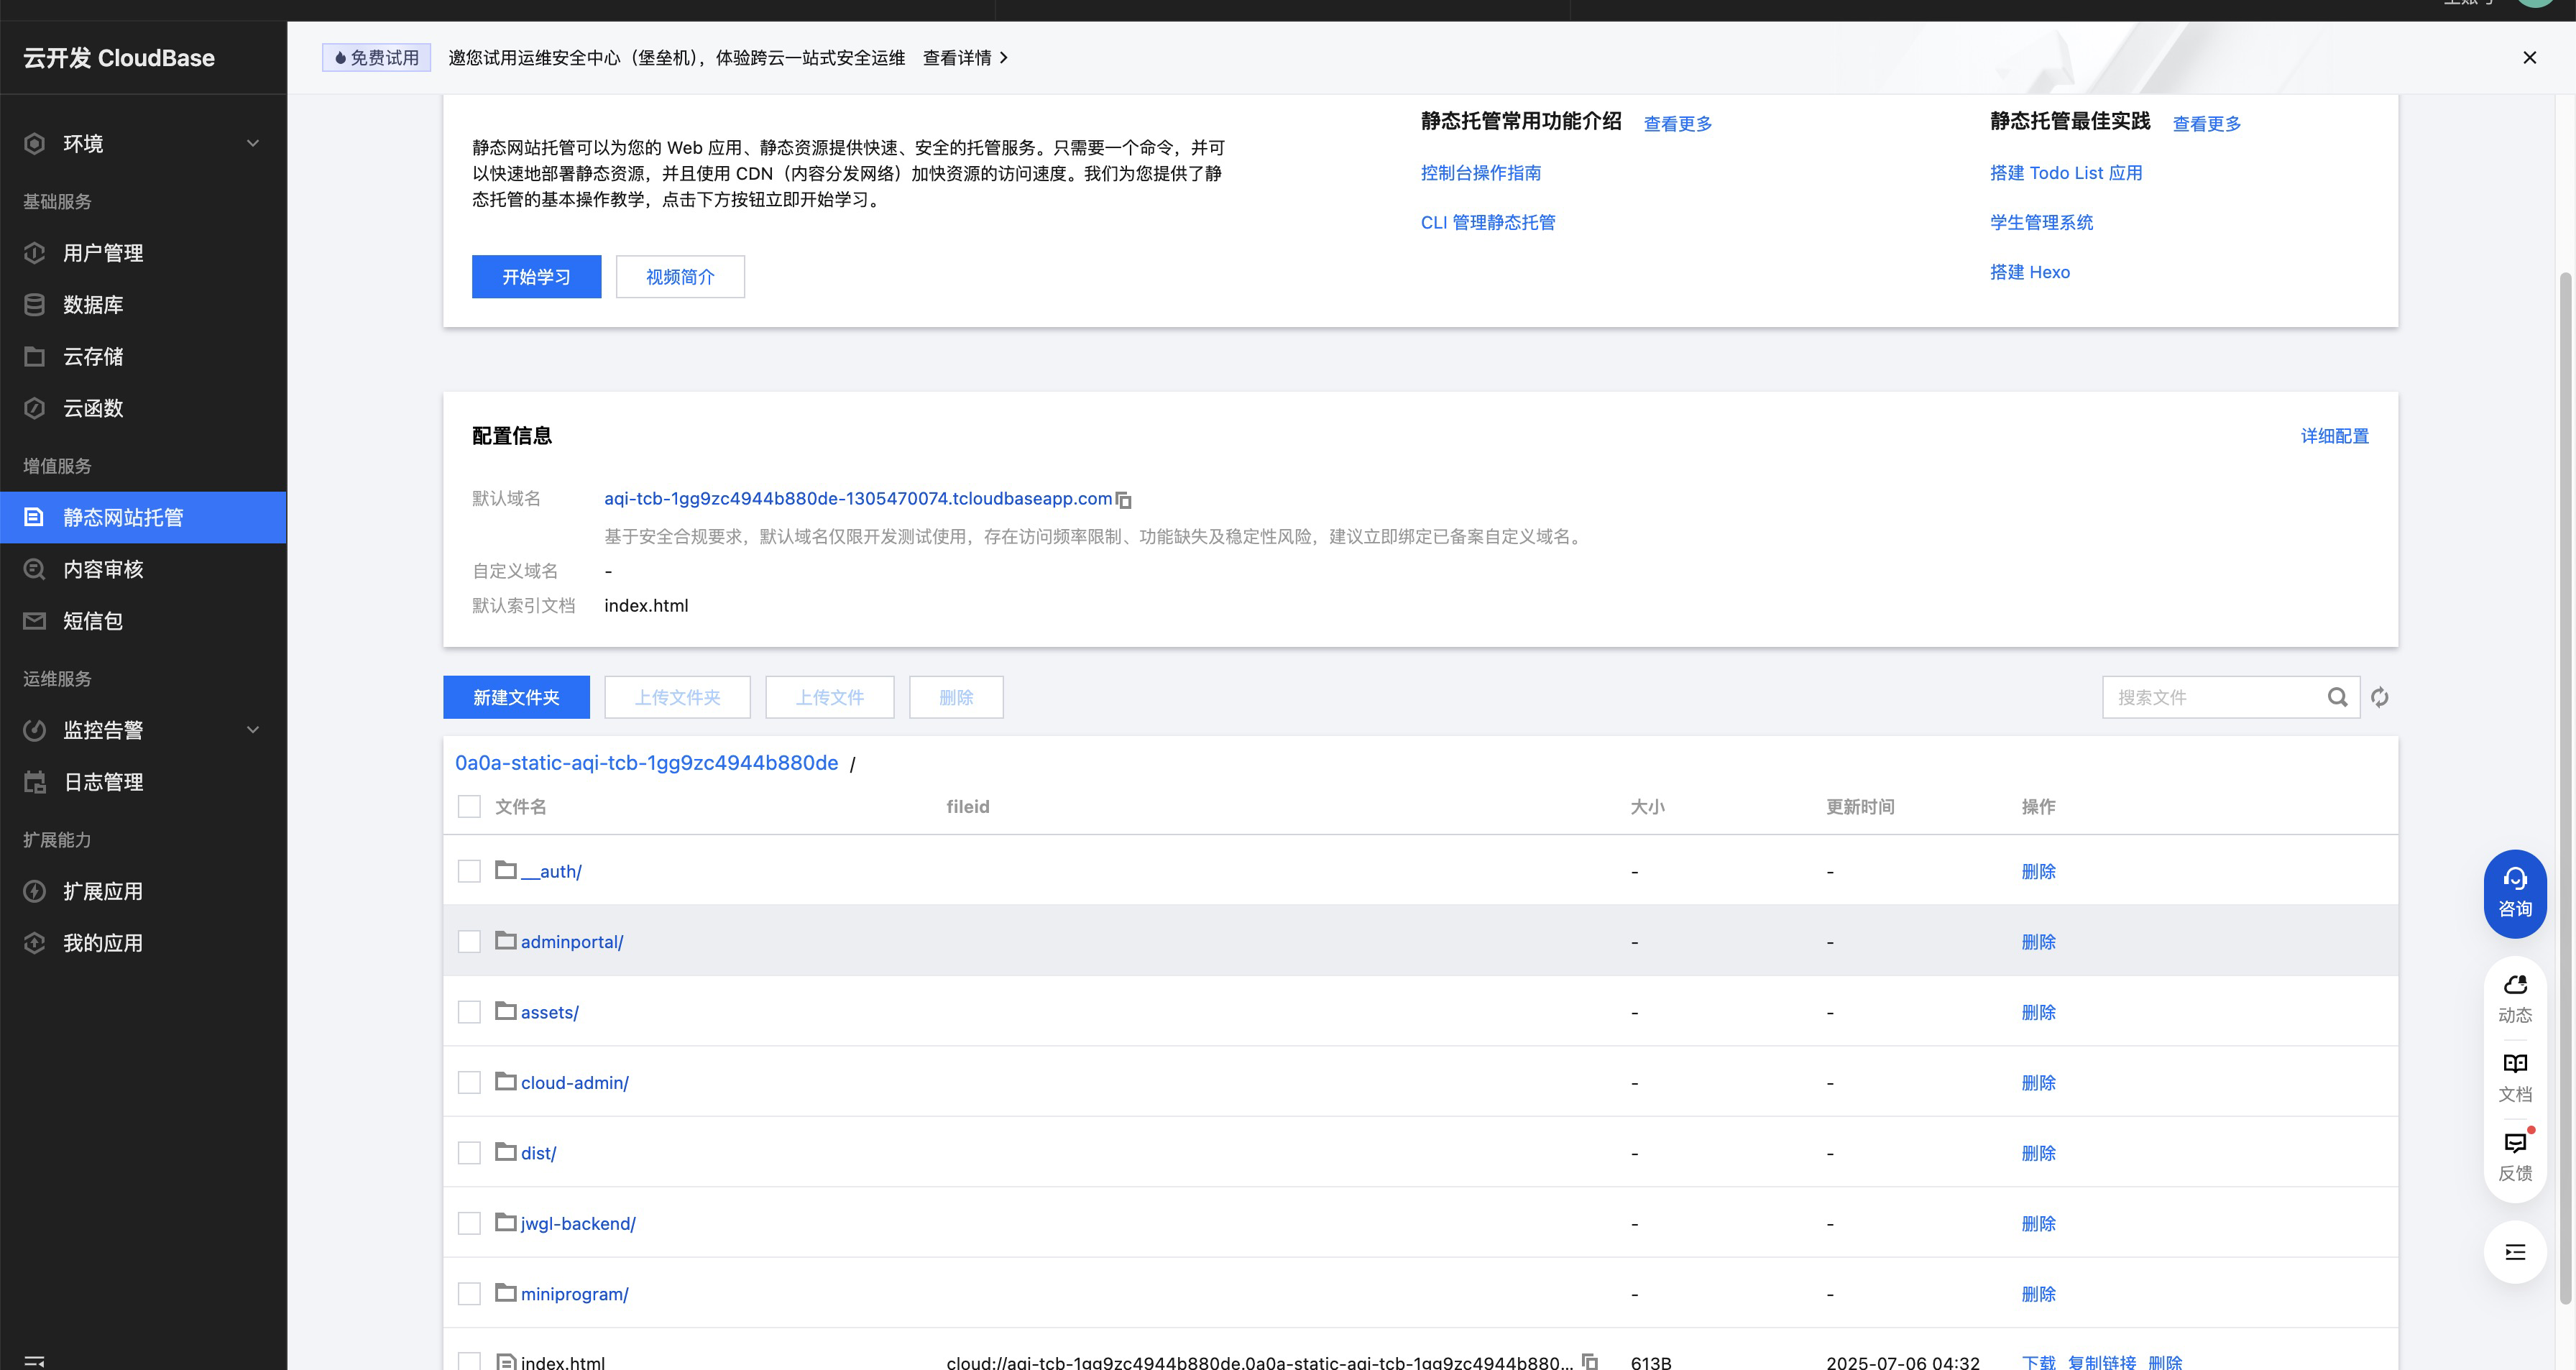
Task: Click the bucket path 0a0a-static breadcrumb
Action: coord(646,763)
